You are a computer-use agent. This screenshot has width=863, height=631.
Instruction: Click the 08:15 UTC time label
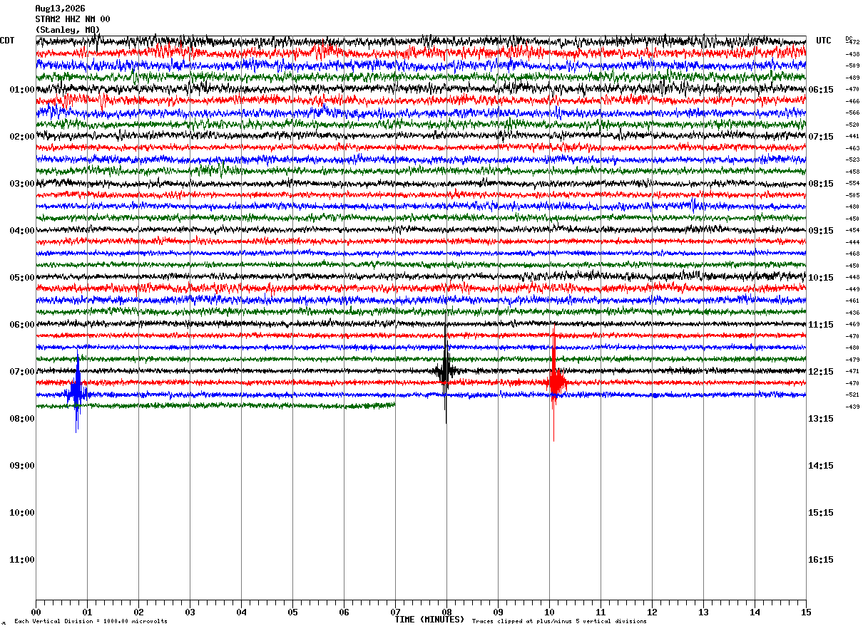point(822,184)
